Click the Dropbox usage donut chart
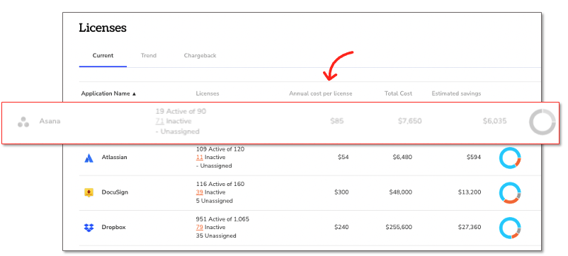Viewport: 568px width, 256px height. click(x=510, y=228)
